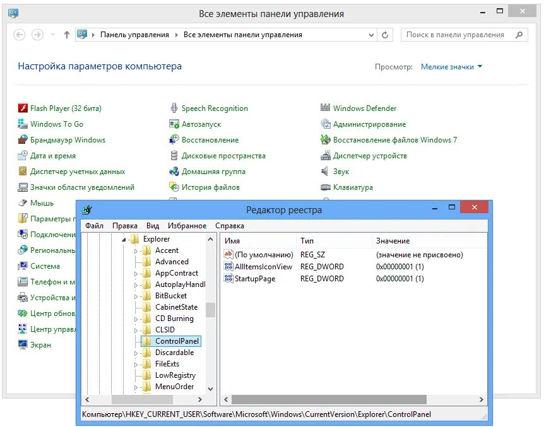
Task: Open Дата и время icon
Action: click(x=23, y=156)
